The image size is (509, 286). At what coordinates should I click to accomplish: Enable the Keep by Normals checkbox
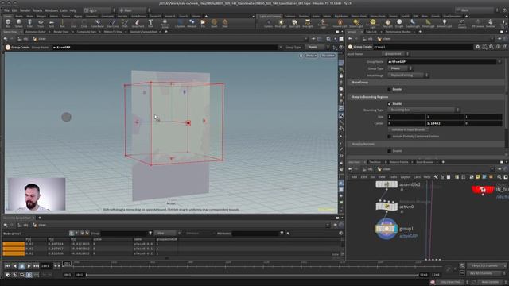tap(389, 151)
